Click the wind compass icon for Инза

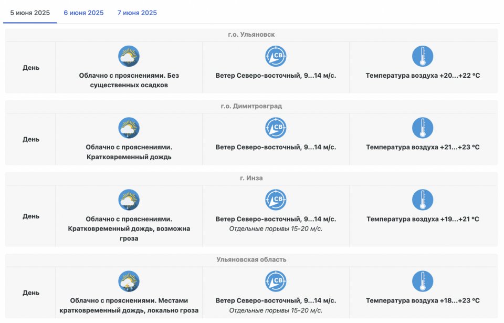point(276,200)
